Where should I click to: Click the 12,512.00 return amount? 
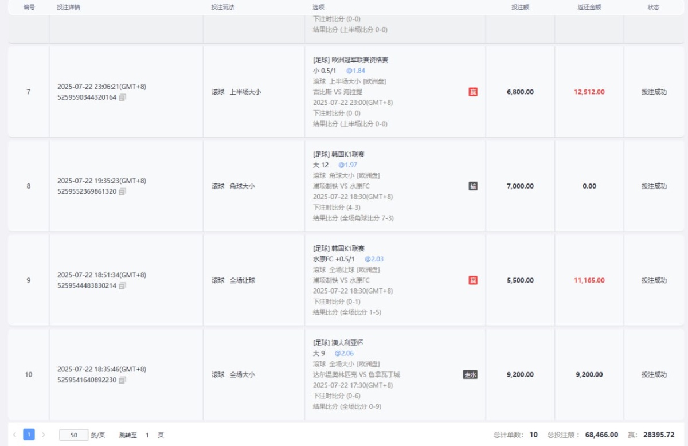pos(589,92)
